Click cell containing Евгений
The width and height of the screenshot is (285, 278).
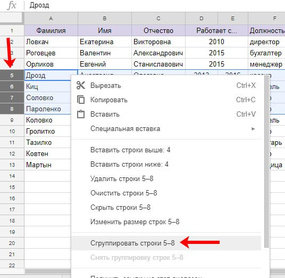click(x=105, y=64)
